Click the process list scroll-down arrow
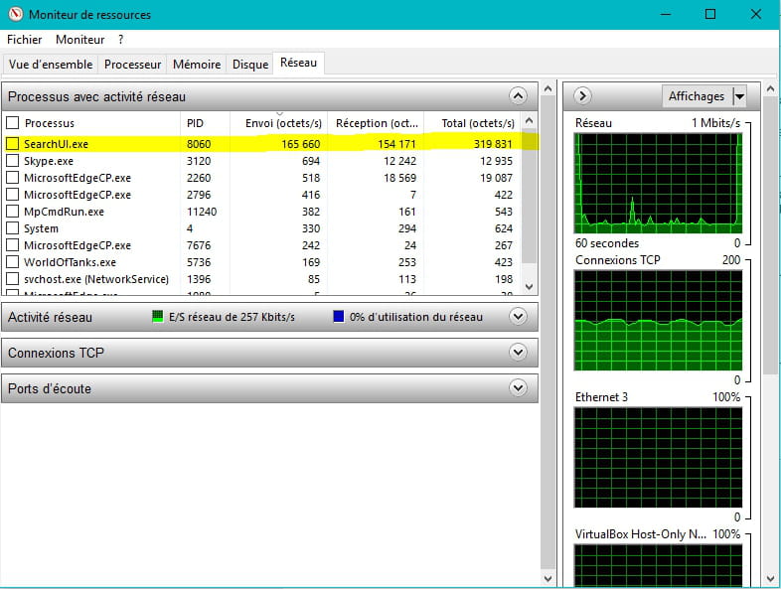This screenshot has height=589, width=781. (529, 285)
